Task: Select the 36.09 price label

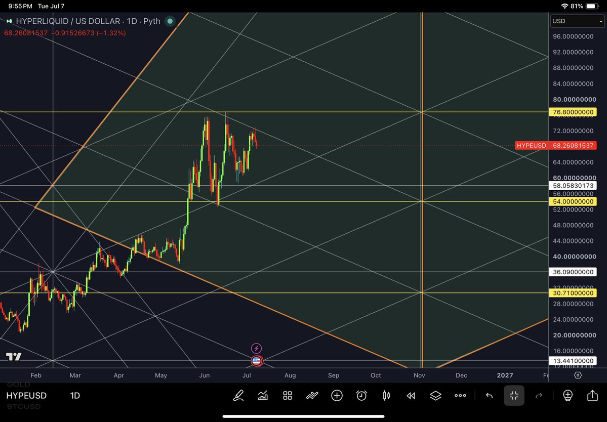Action: tap(573, 272)
